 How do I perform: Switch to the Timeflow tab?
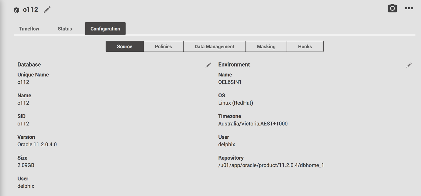[29, 29]
